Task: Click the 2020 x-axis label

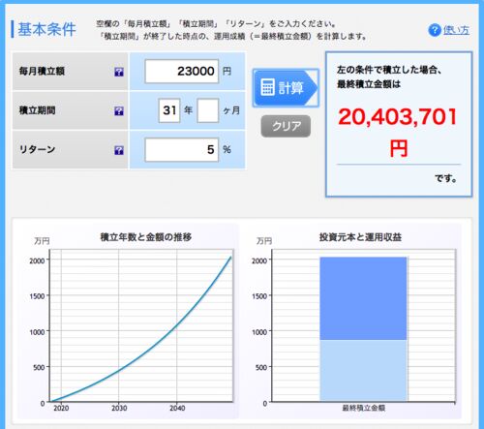Action: click(61, 409)
